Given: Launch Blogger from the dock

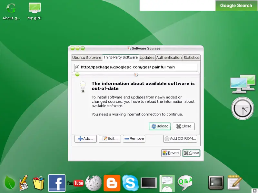Looking at the screenshot, I should [x=112, y=183].
